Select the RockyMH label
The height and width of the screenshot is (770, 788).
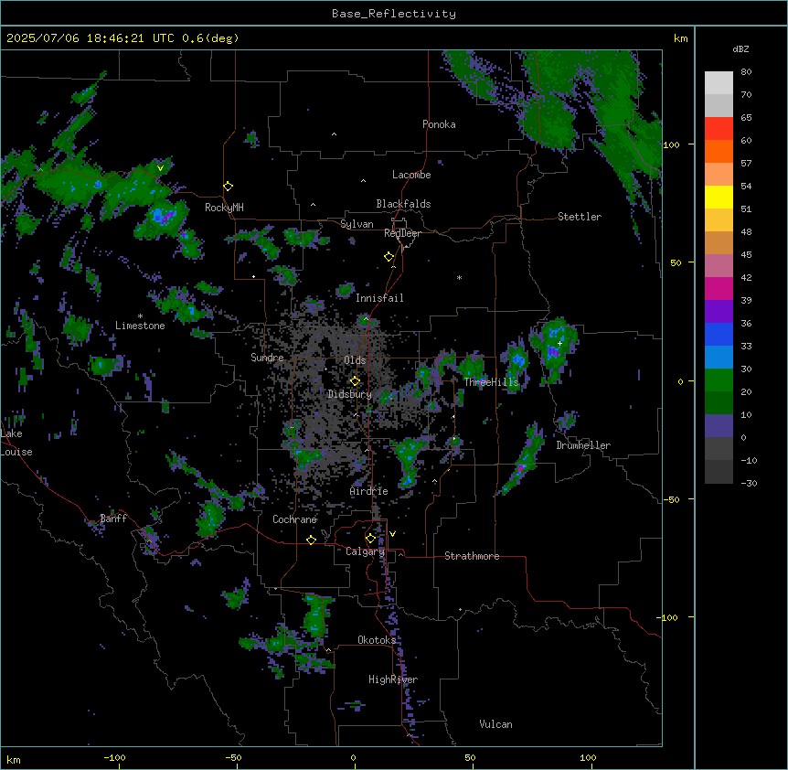(224, 208)
